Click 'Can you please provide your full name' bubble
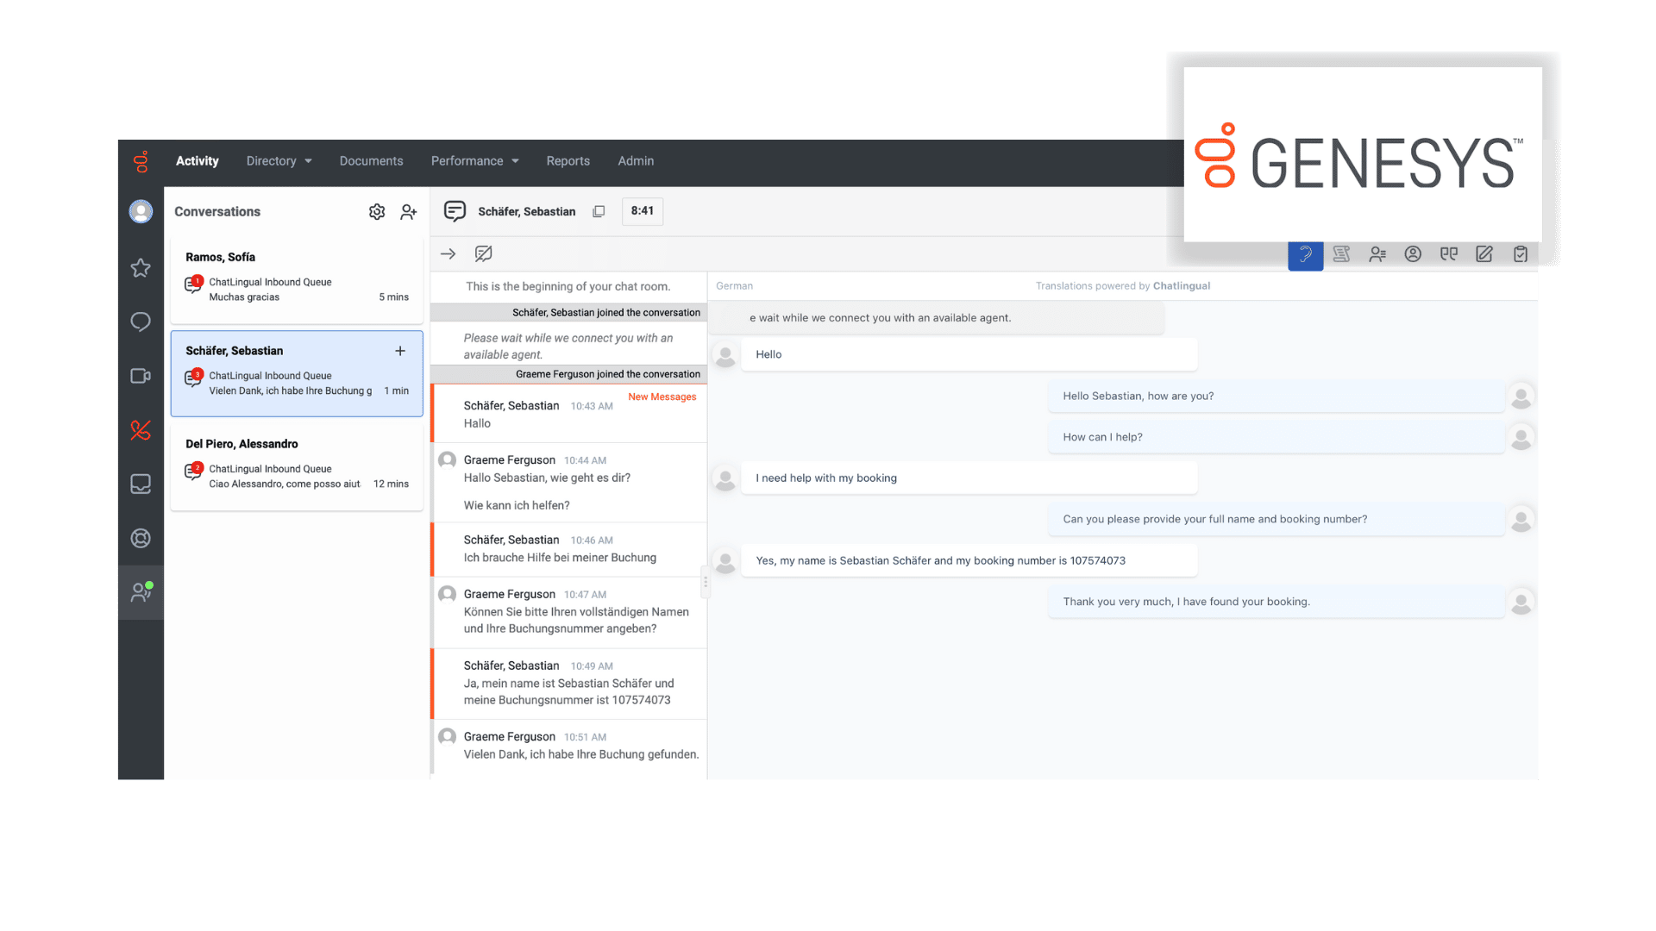Viewport: 1656px width, 931px height. (x=1276, y=520)
